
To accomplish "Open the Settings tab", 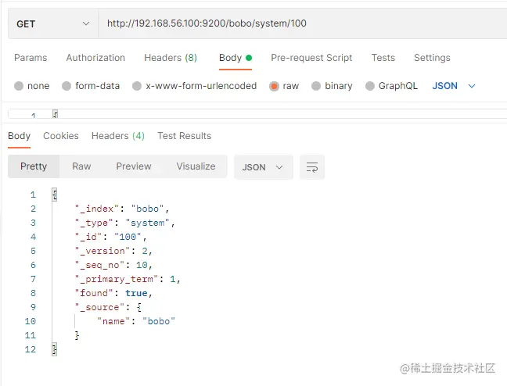I will [432, 58].
